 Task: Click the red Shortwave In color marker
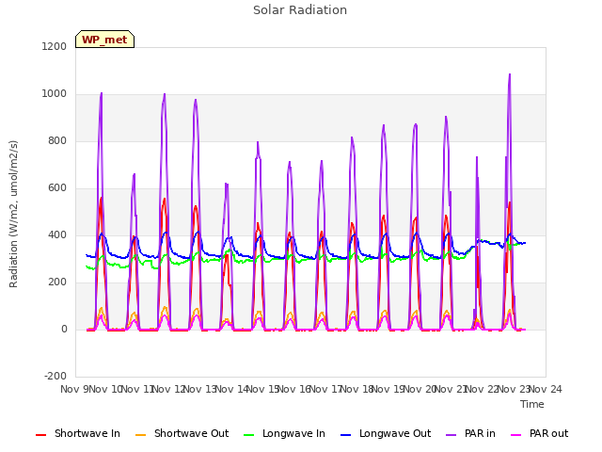tap(40, 435)
